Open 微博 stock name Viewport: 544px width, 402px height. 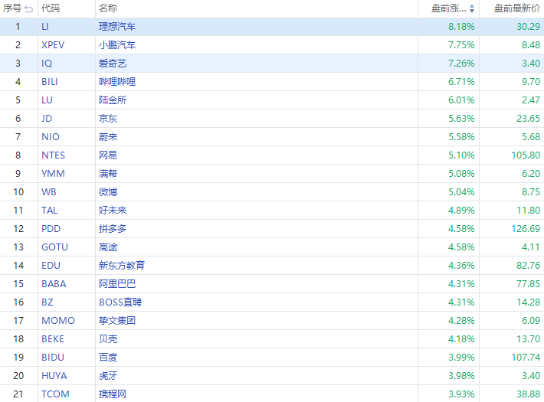click(108, 192)
